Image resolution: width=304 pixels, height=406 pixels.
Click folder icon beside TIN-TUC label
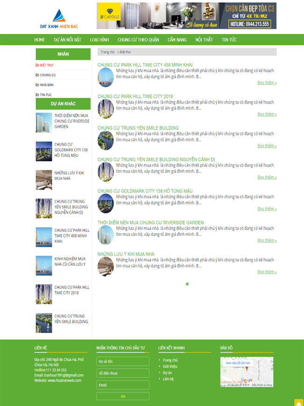pyautogui.click(x=37, y=95)
